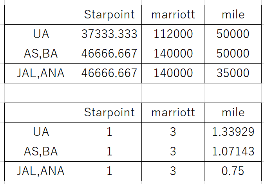Image resolution: width=264 pixels, height=184 pixels.
Task: Click the 50000 mile cell for AS,BA
Action: (233, 54)
